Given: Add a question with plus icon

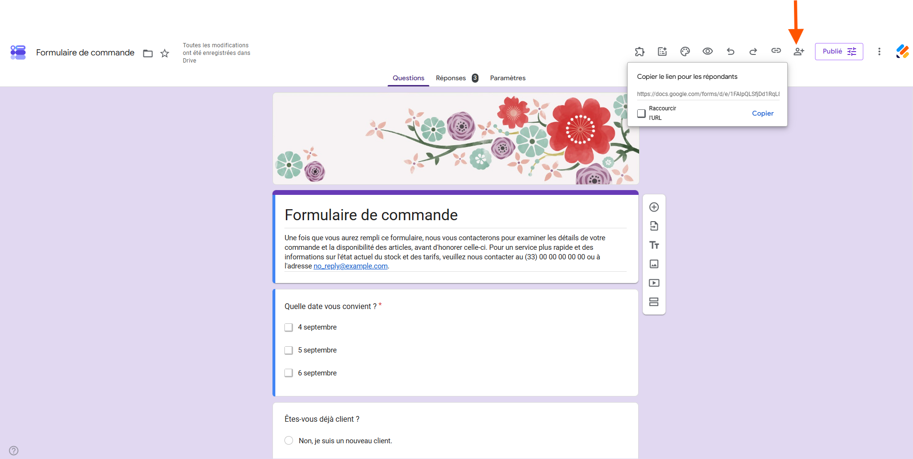Looking at the screenshot, I should pyautogui.click(x=654, y=207).
